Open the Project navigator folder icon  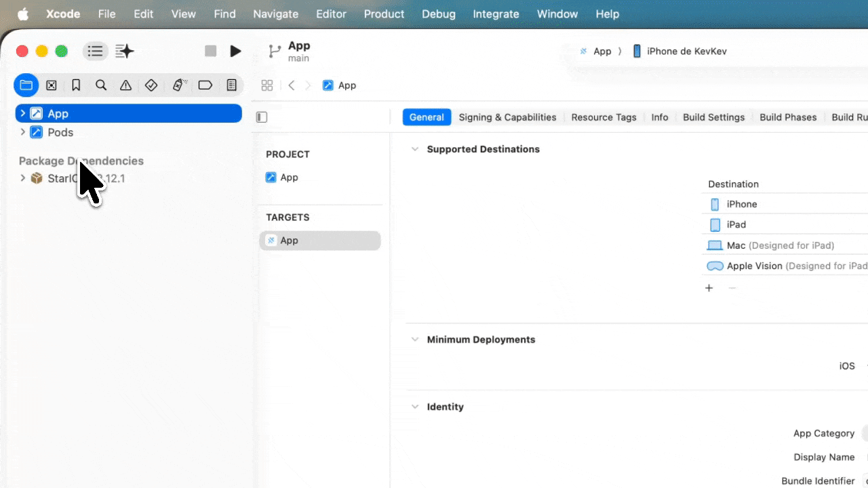(x=26, y=85)
